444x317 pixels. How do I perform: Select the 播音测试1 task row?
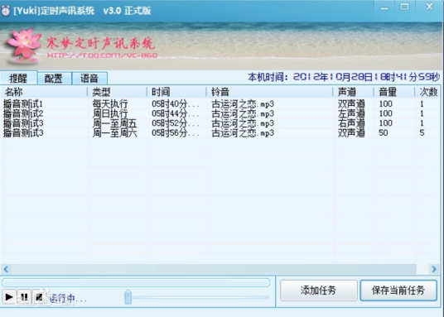220,104
